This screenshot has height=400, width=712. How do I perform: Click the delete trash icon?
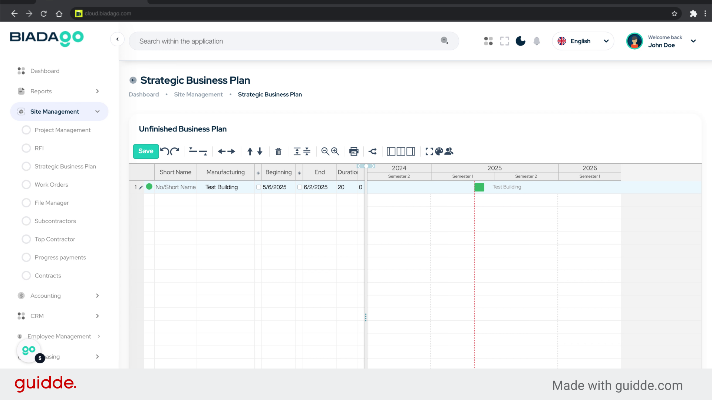(x=278, y=151)
